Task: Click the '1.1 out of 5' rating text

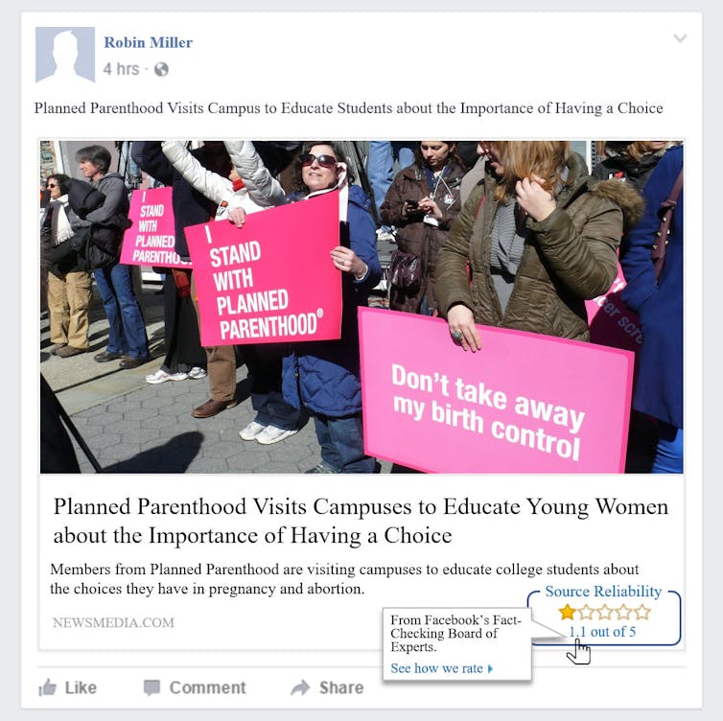Action: point(602,632)
